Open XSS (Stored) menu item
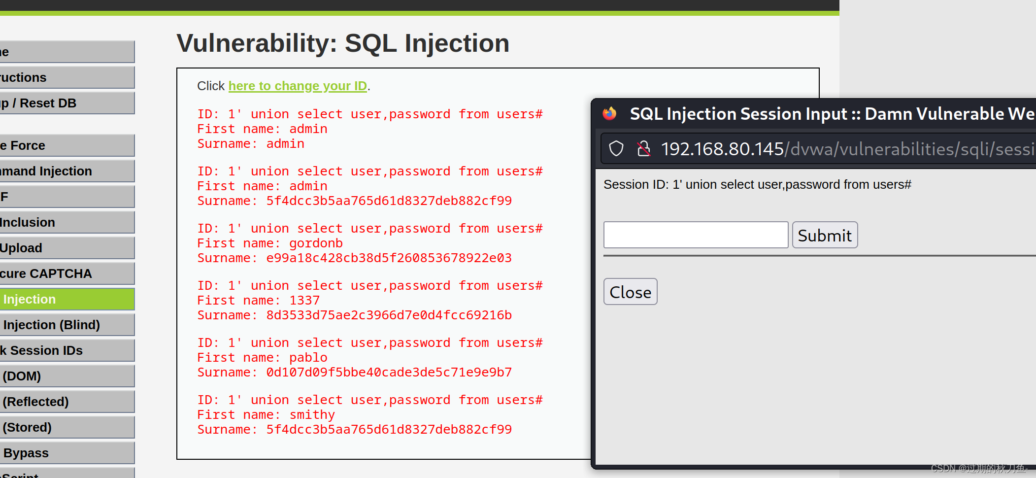Image resolution: width=1036 pixels, height=478 pixels. tap(67, 427)
